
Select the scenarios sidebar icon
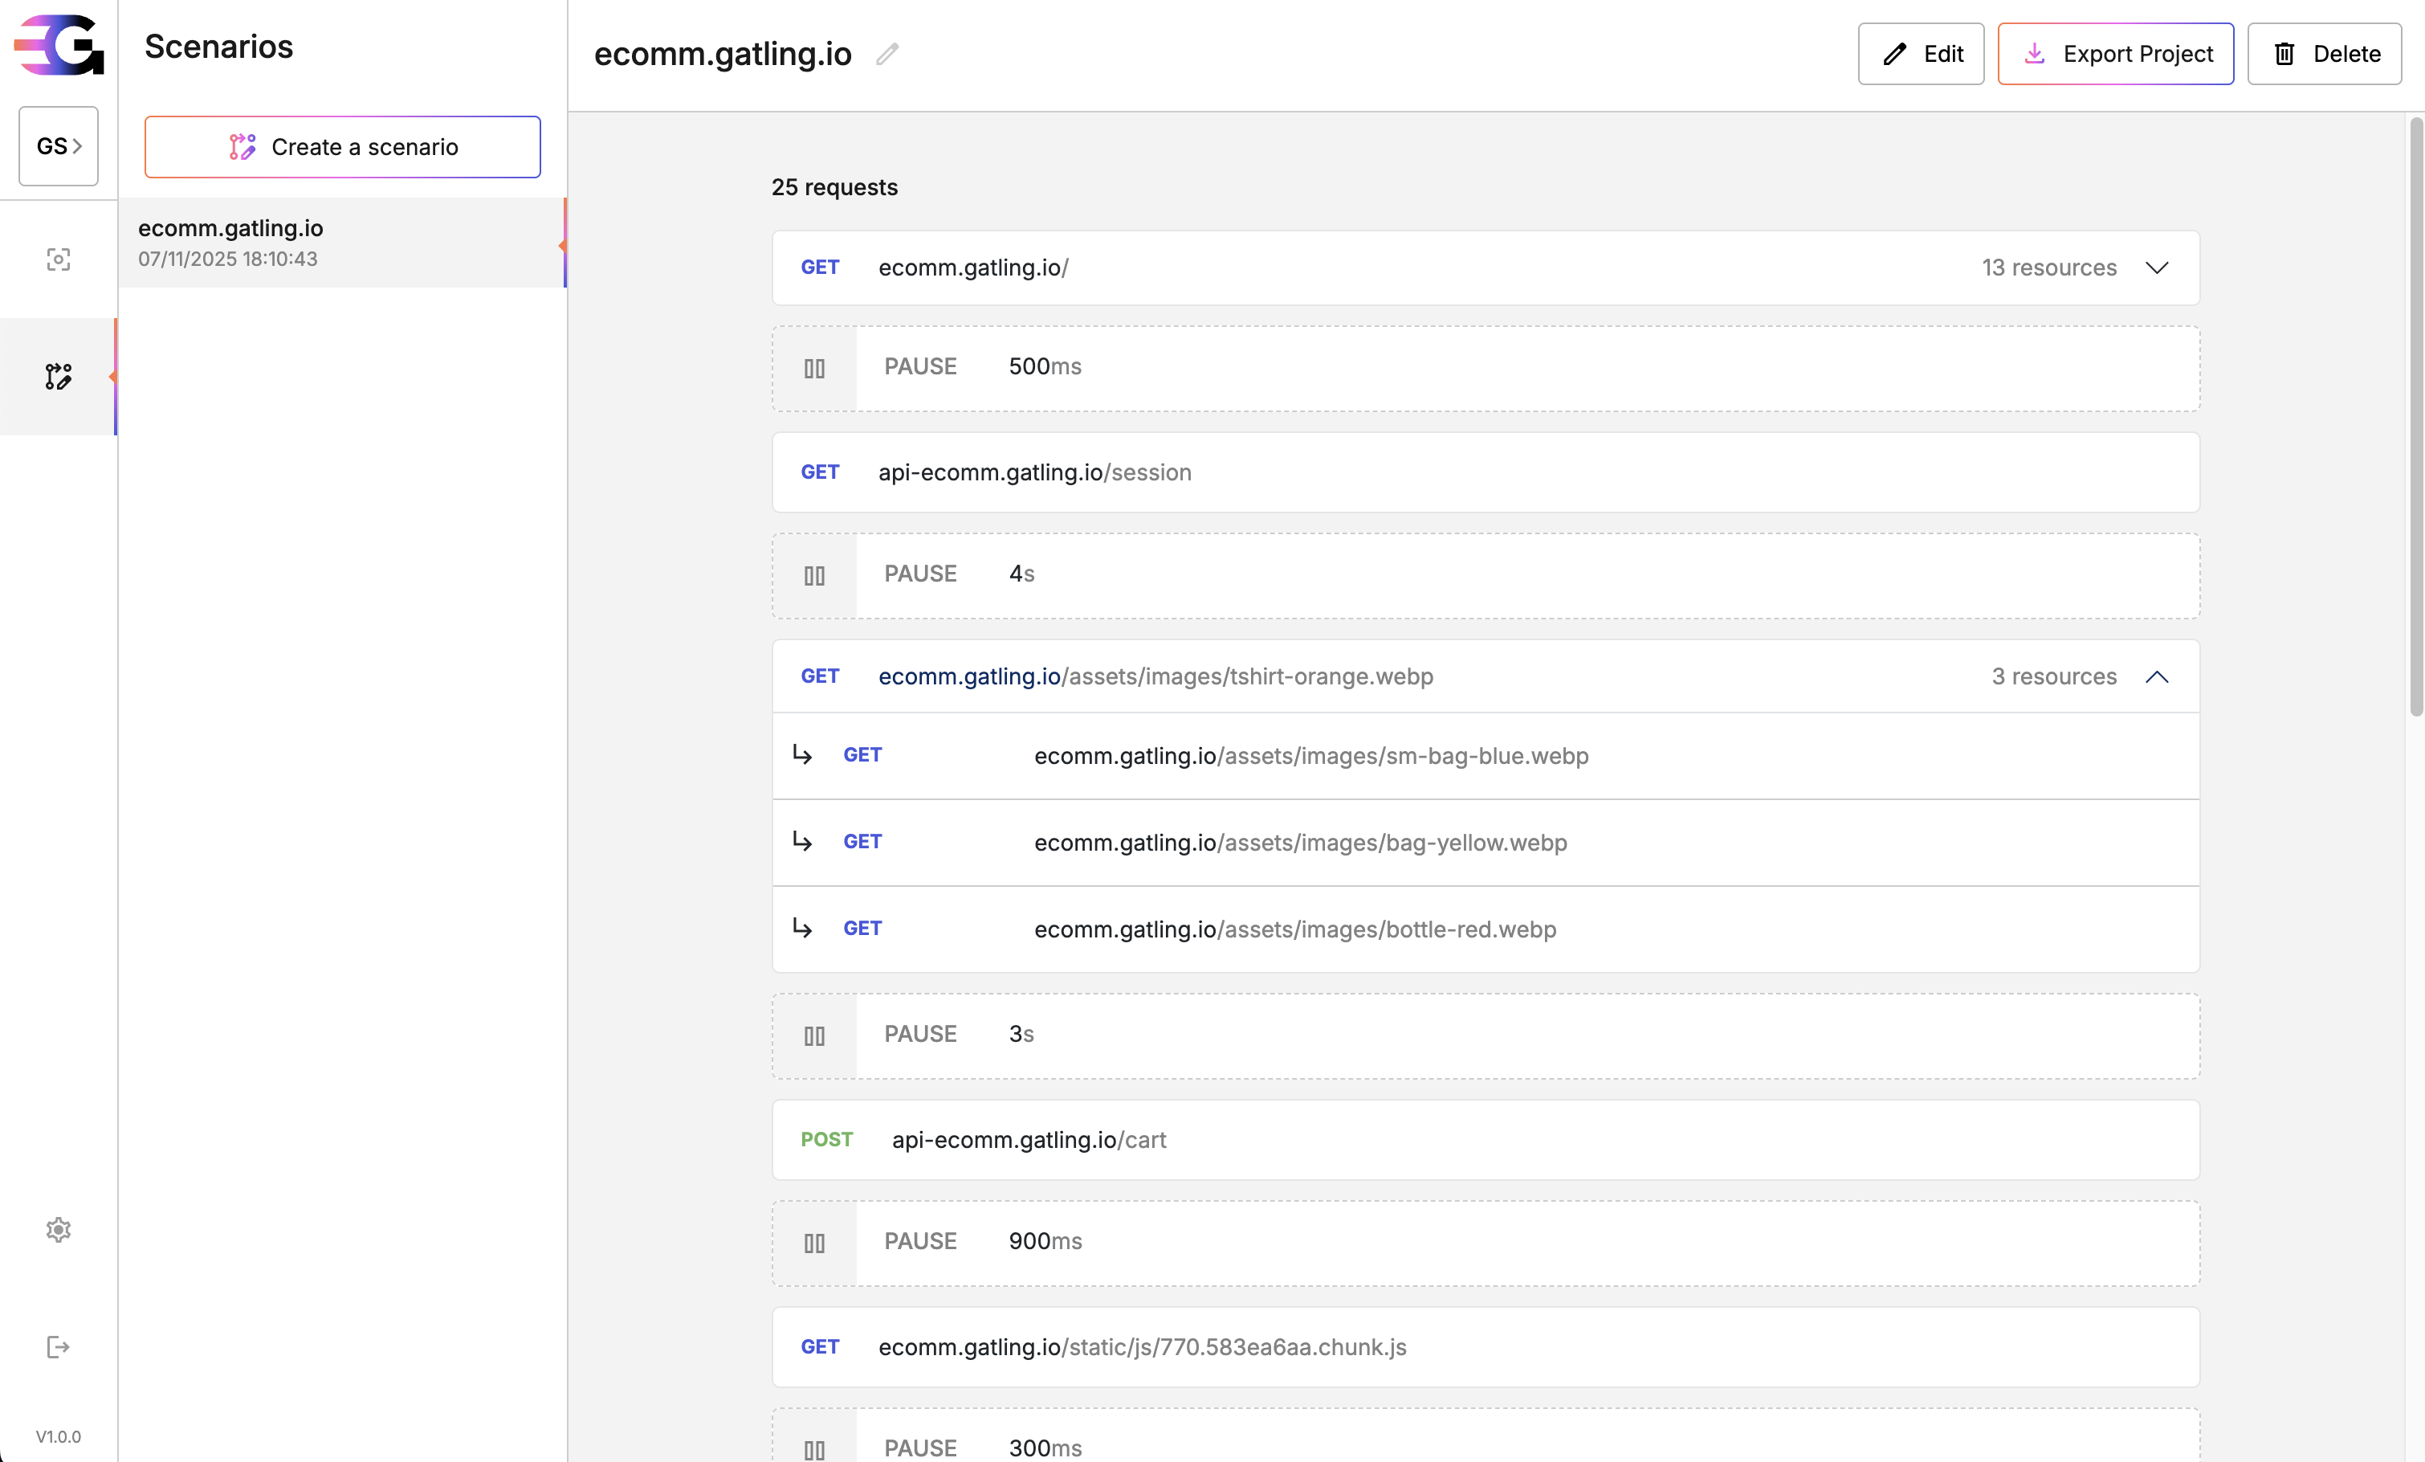tap(58, 376)
